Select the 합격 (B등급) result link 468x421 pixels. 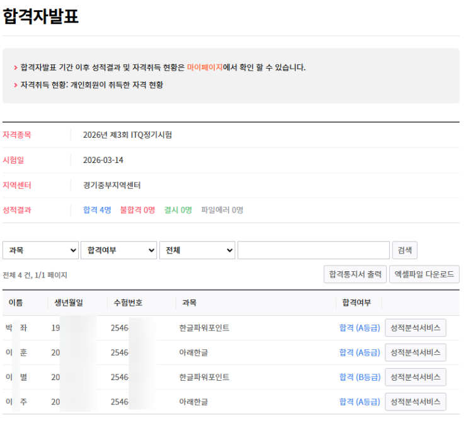(359, 377)
